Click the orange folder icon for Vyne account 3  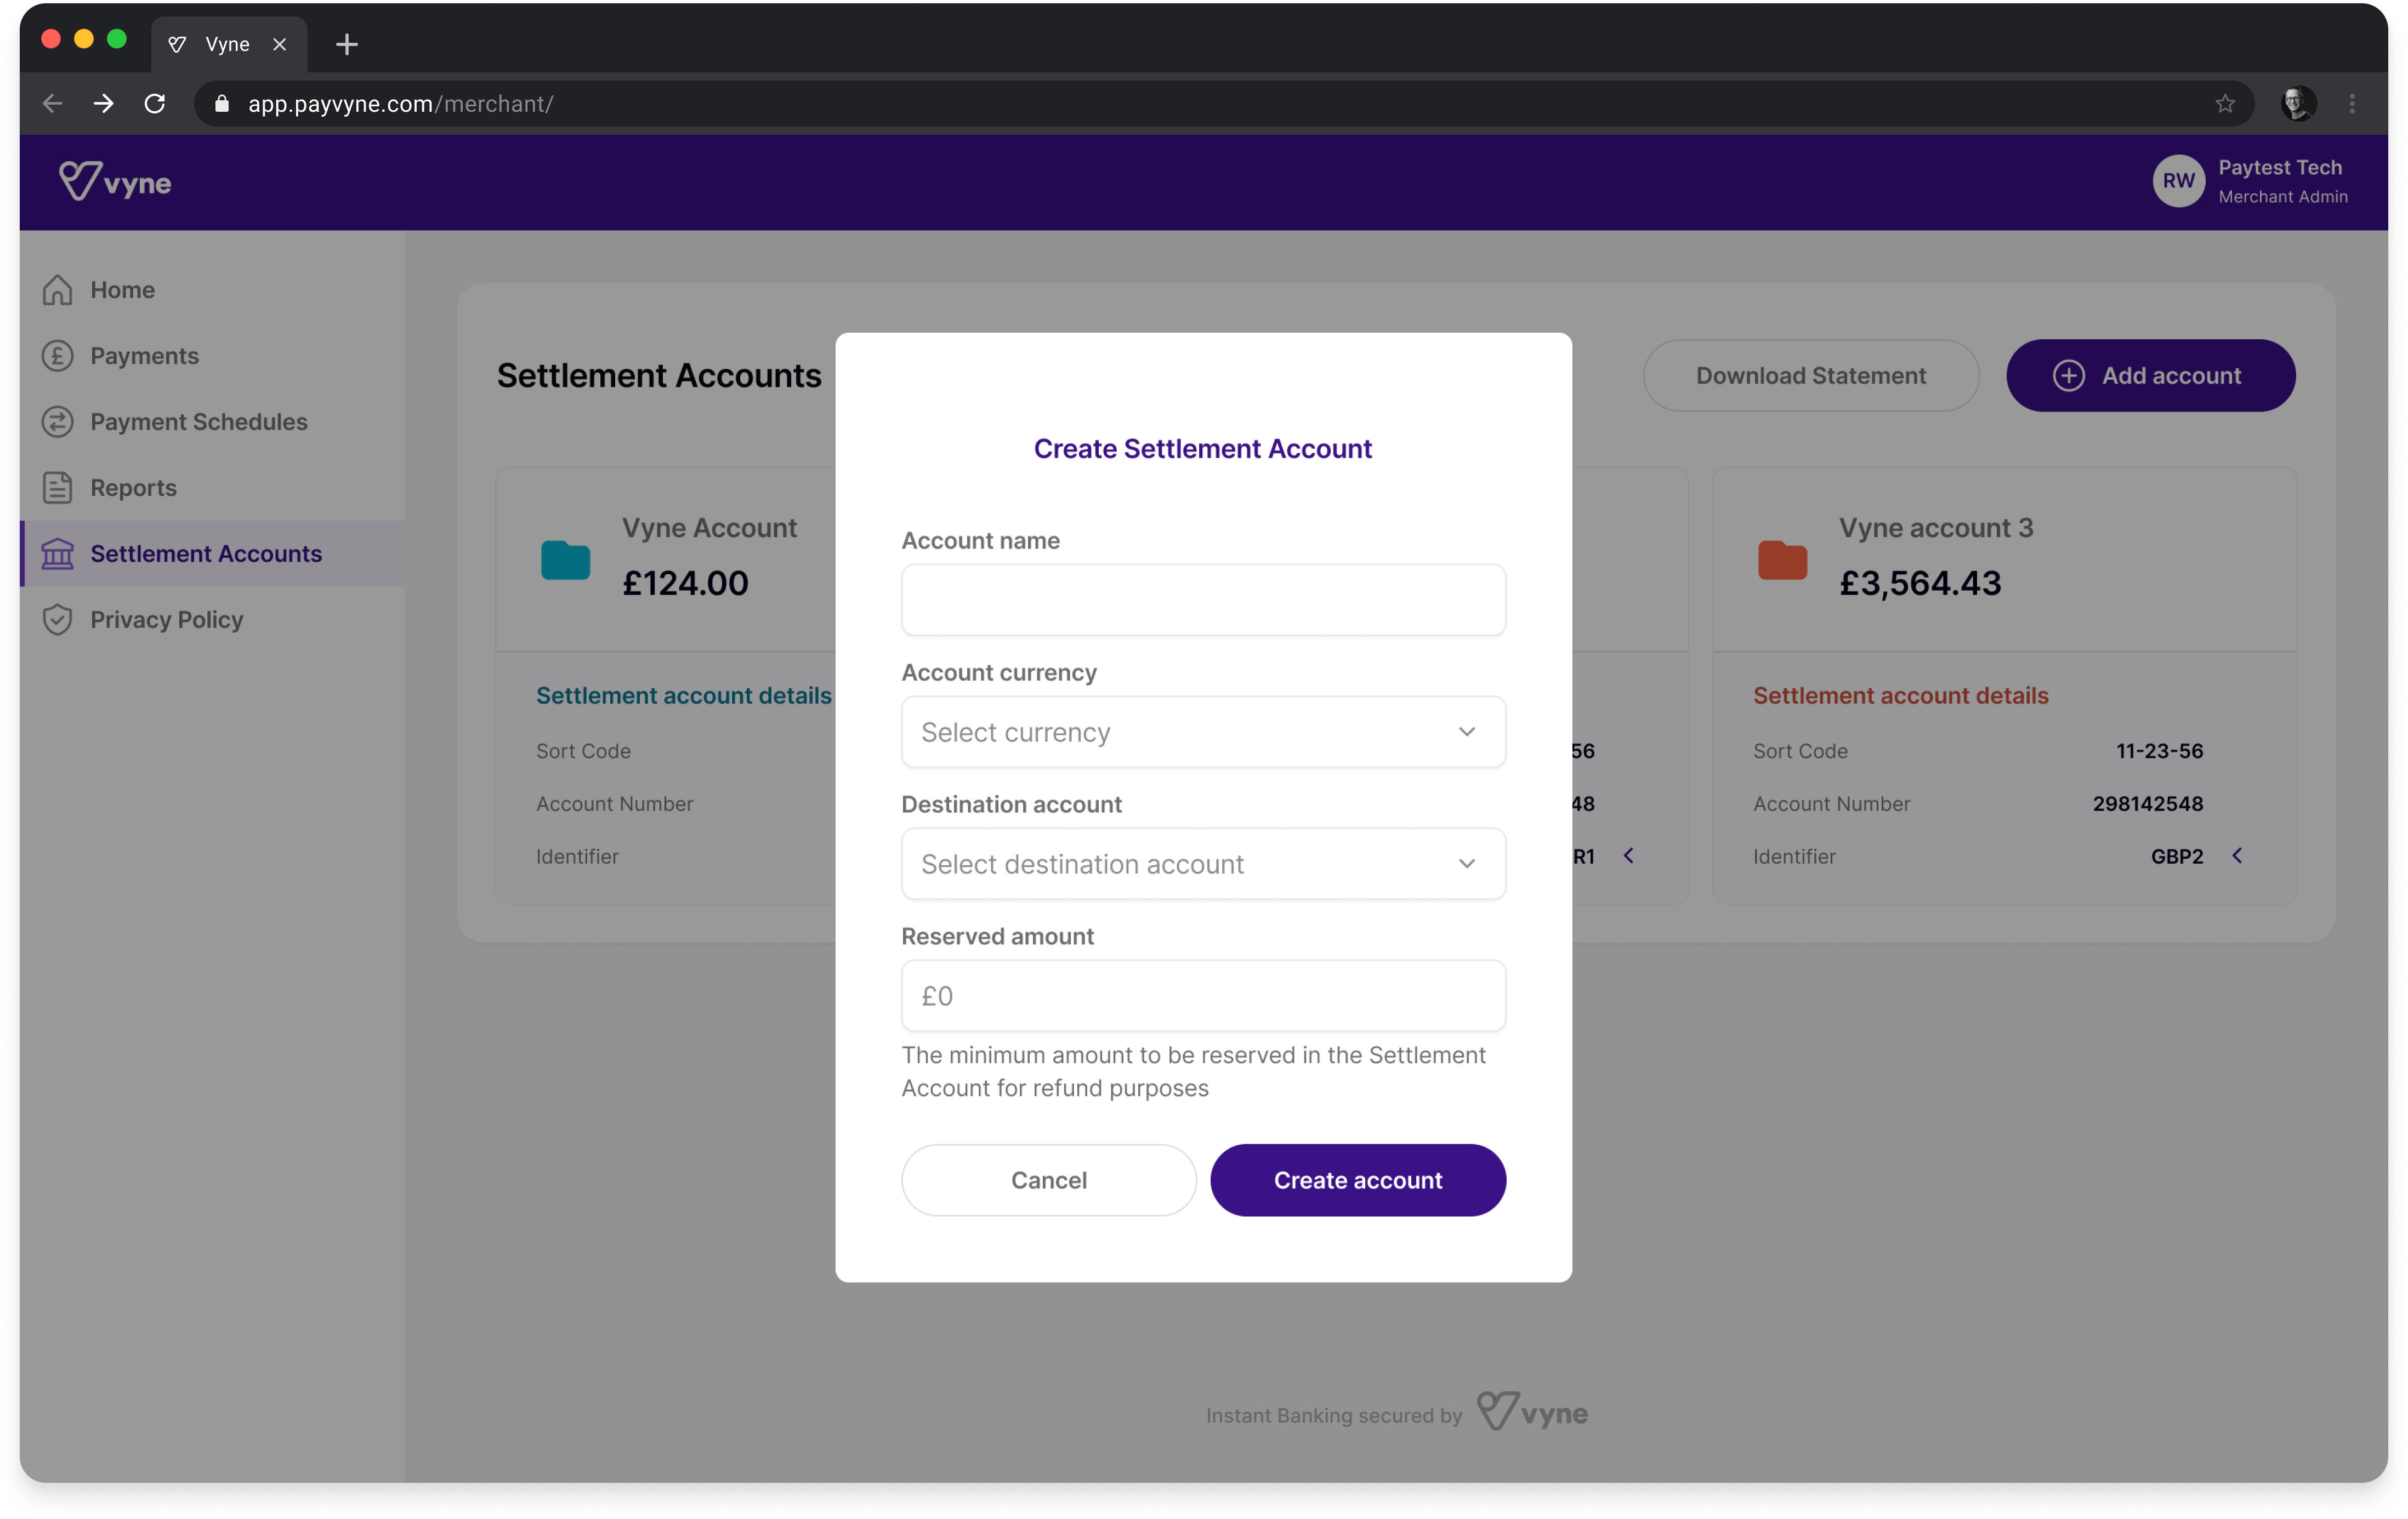point(1782,559)
